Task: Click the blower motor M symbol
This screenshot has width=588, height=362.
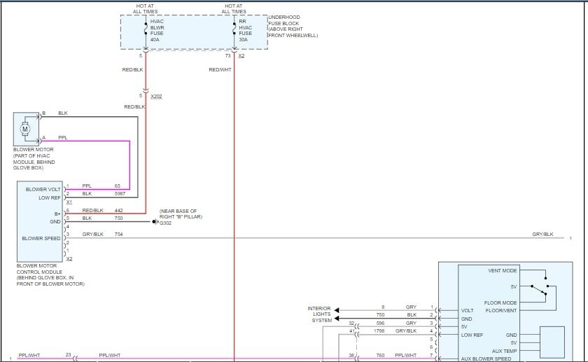Action: [x=26, y=128]
